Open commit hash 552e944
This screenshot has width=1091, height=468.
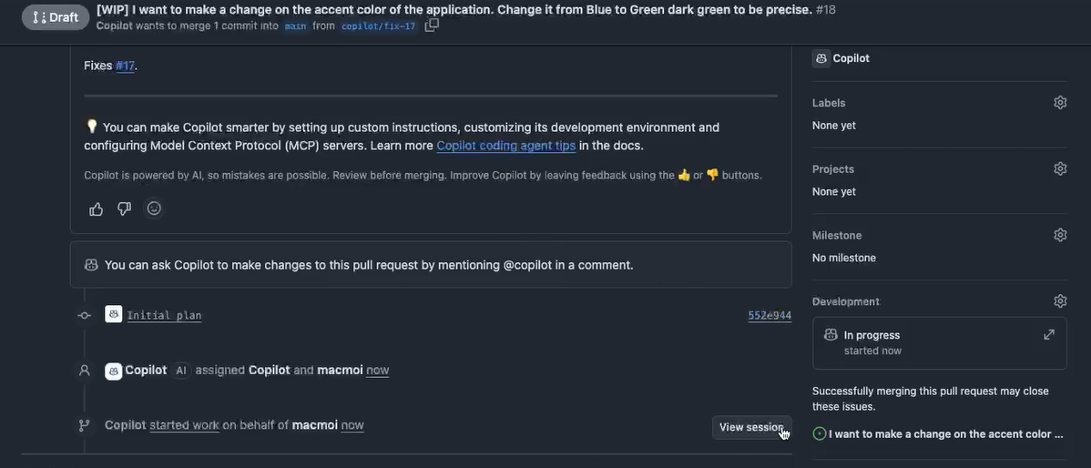tap(770, 316)
